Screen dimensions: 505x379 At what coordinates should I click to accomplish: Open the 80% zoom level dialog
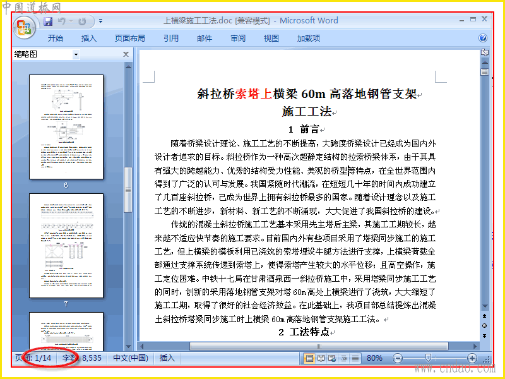pyautogui.click(x=374, y=358)
